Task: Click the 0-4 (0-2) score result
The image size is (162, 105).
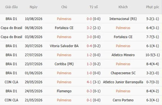Action: point(93,46)
